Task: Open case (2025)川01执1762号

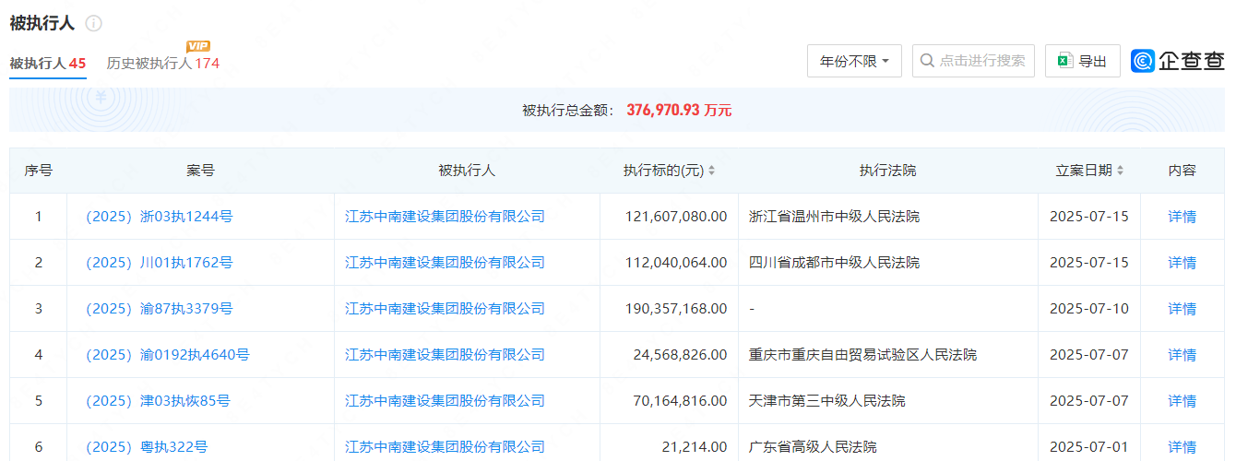Action: [x=159, y=263]
